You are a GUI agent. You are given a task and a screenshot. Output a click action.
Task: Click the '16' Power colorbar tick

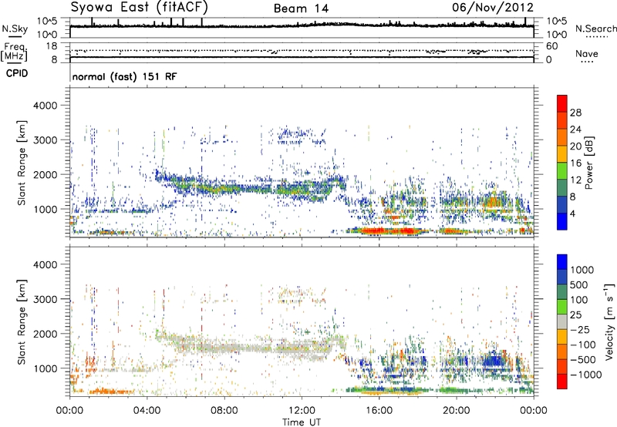pyautogui.click(x=575, y=163)
